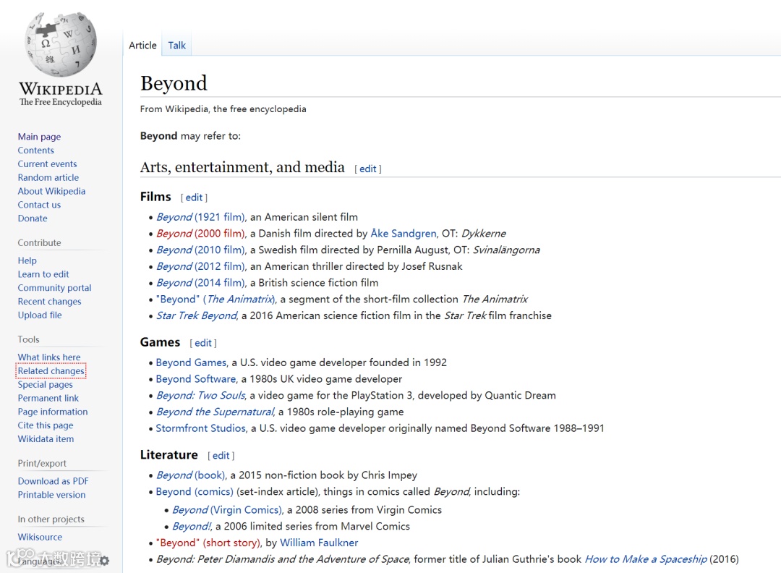This screenshot has width=781, height=573.
Task: Visit About Wikipedia page
Action: [52, 191]
